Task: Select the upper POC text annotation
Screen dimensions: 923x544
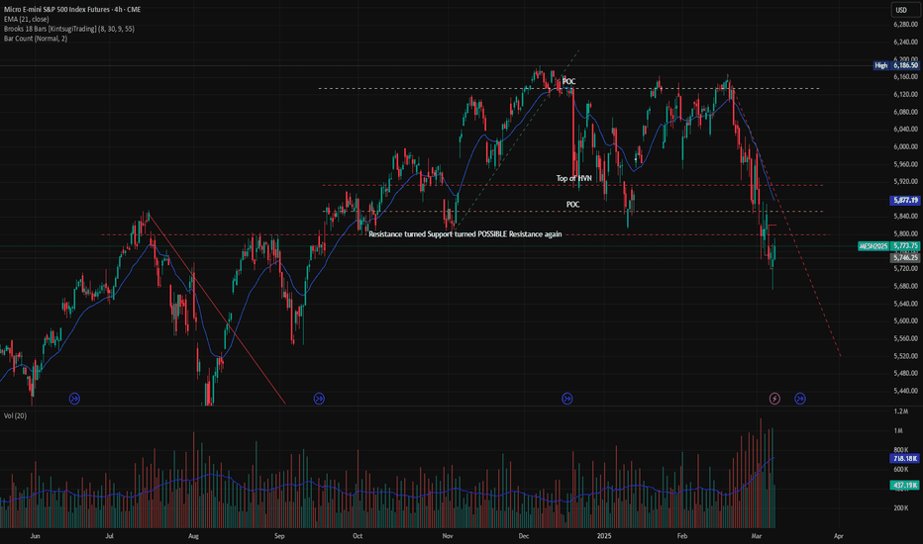Action: point(568,82)
